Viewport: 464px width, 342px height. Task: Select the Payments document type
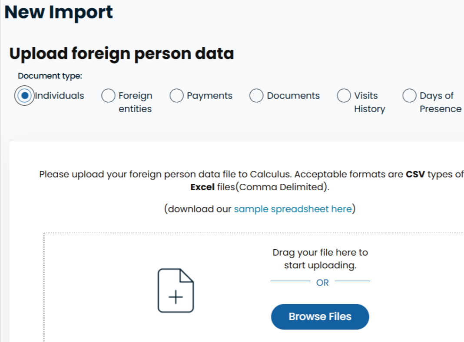point(176,95)
